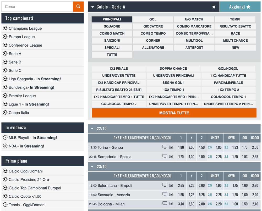The width and height of the screenshot is (262, 211).
Task: Select away odds 2,60 for Salernitana - Empoli
Action: (202, 185)
